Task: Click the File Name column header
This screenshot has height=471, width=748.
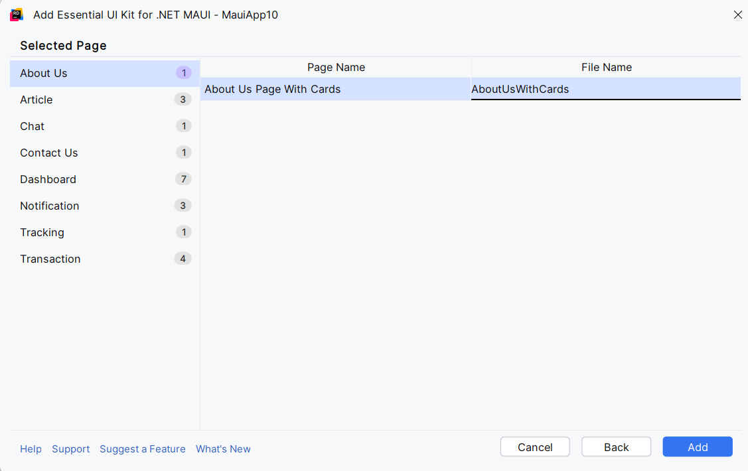Action: click(607, 67)
